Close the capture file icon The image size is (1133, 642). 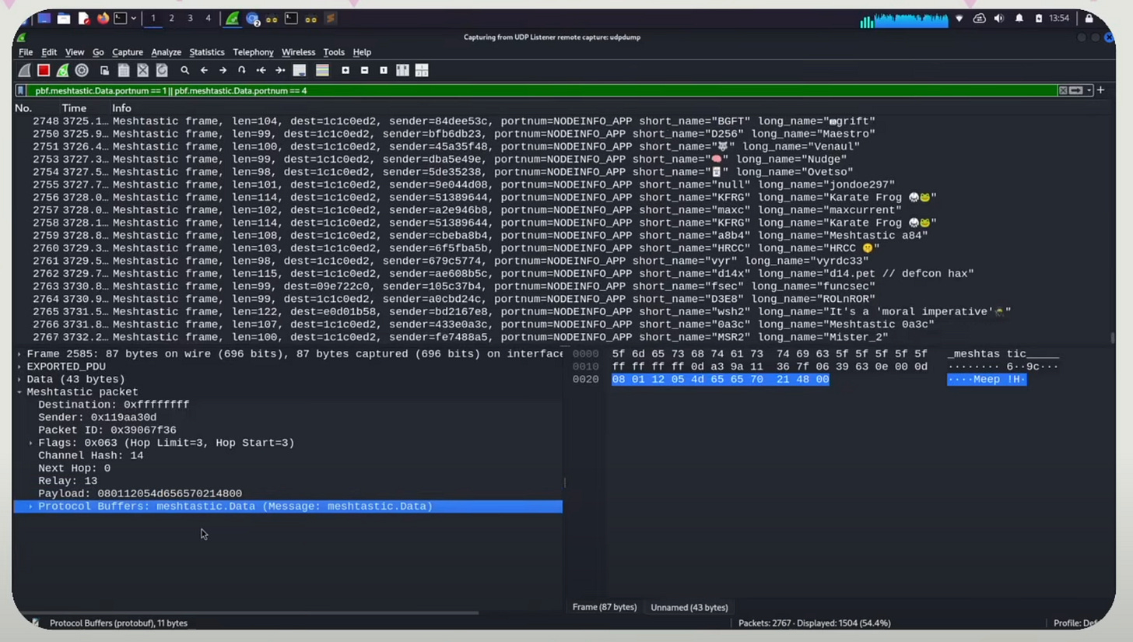click(x=142, y=71)
